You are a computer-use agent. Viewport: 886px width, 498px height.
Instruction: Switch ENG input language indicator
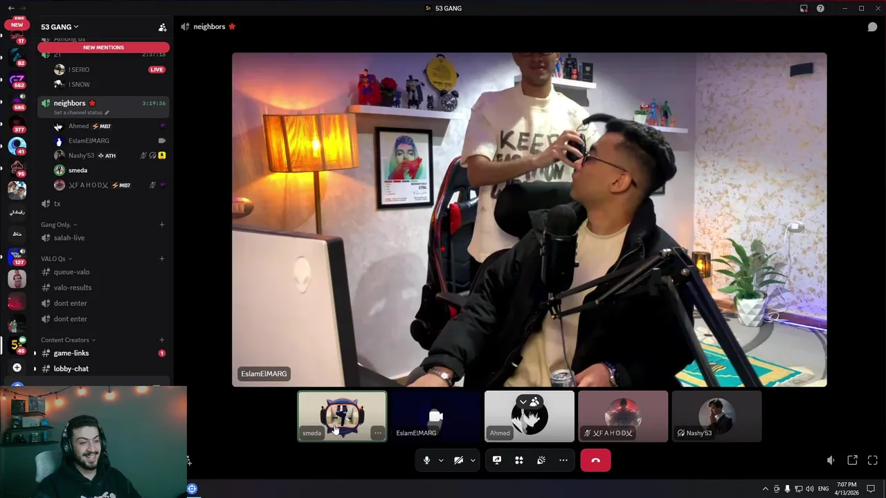pyautogui.click(x=824, y=489)
